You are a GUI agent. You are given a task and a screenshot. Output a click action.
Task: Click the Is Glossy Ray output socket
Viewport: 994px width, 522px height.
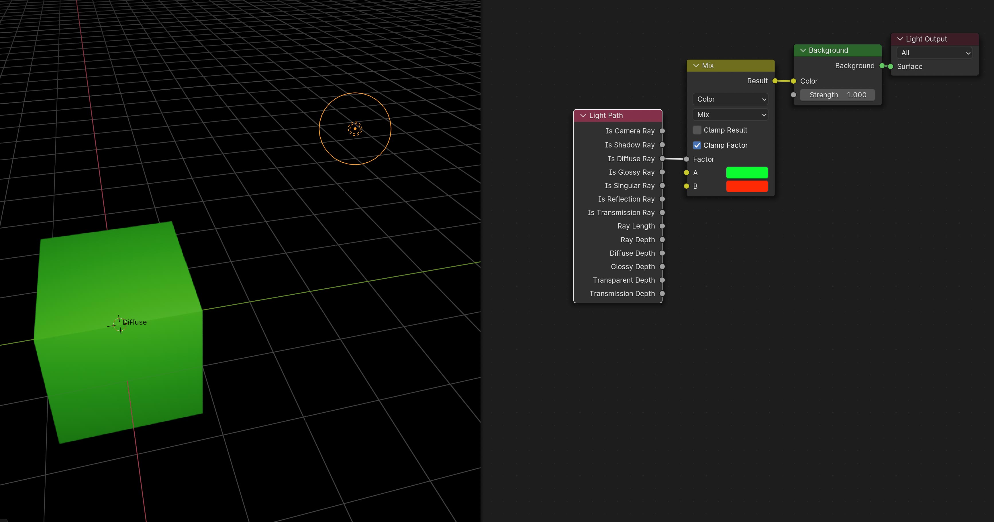pyautogui.click(x=662, y=172)
